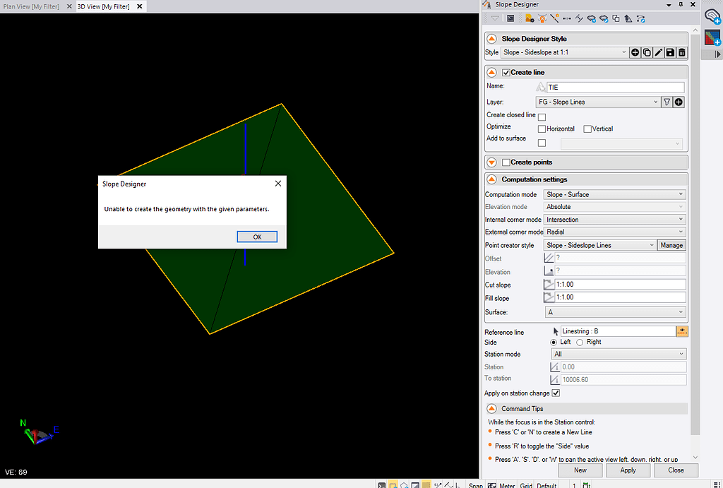Dismiss the error dialog with OK

tap(257, 237)
